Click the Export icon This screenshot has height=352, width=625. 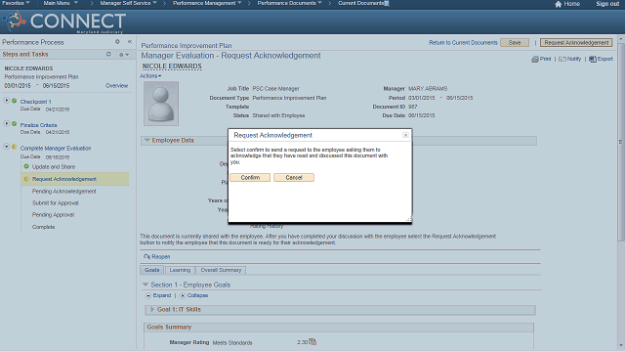pyautogui.click(x=593, y=59)
